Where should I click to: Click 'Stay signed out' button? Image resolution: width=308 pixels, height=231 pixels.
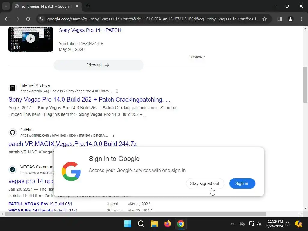[205, 183]
